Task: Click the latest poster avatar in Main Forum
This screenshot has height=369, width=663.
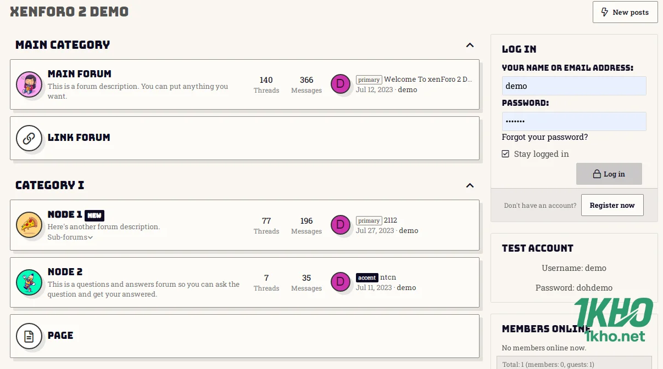Action: click(x=341, y=84)
